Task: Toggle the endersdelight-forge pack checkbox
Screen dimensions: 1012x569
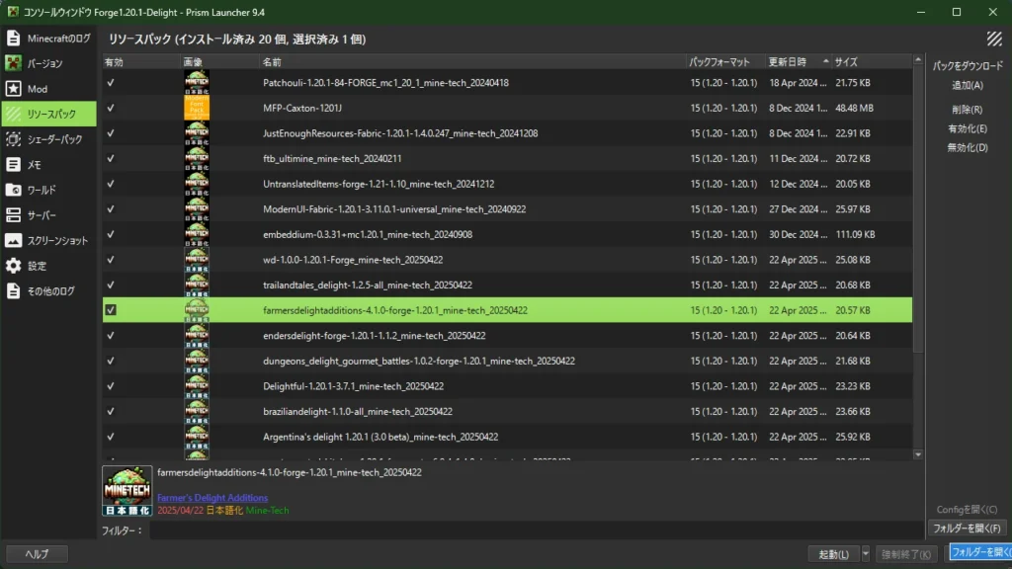Action: click(111, 336)
